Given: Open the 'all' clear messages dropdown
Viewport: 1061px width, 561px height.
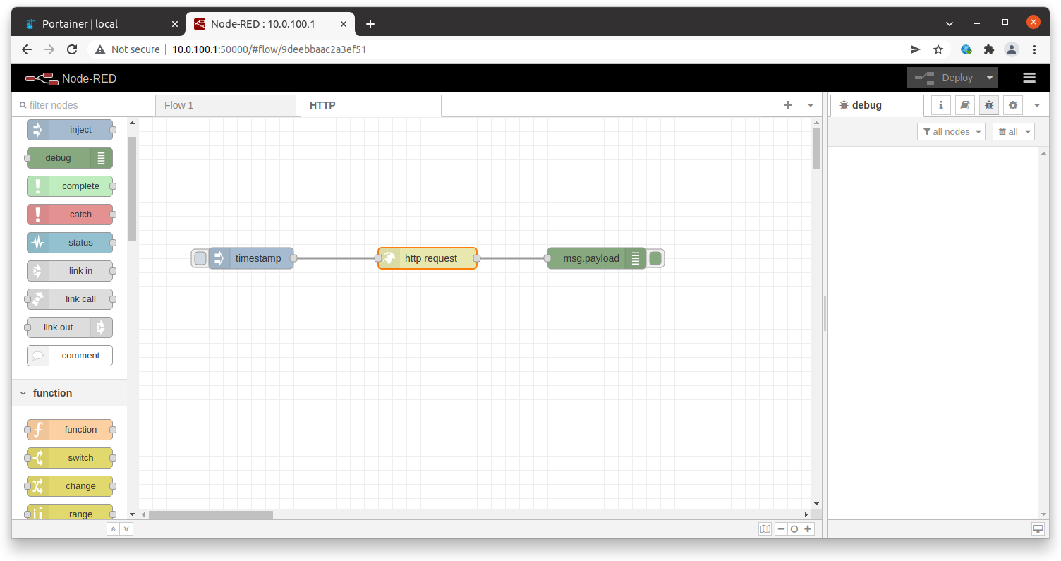Looking at the screenshot, I should pyautogui.click(x=1013, y=131).
